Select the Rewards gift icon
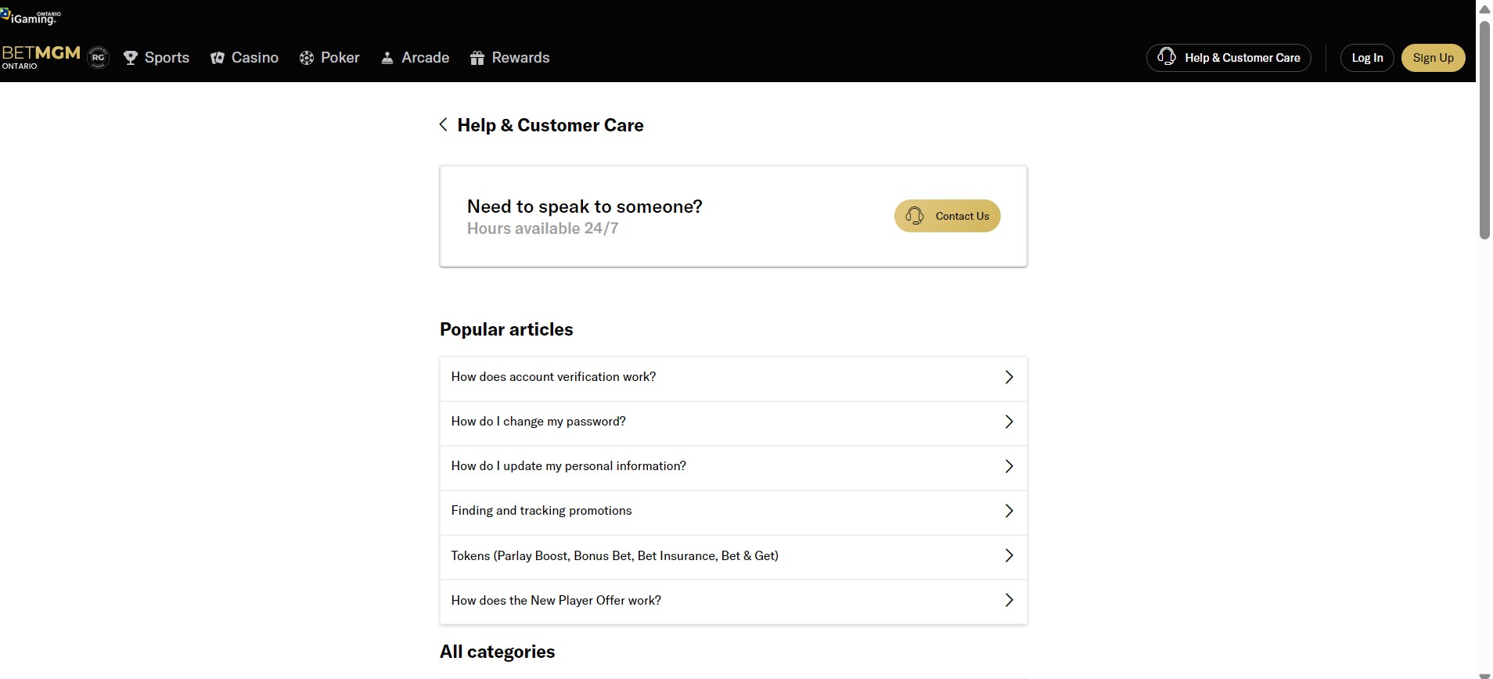1493x679 pixels. click(478, 57)
